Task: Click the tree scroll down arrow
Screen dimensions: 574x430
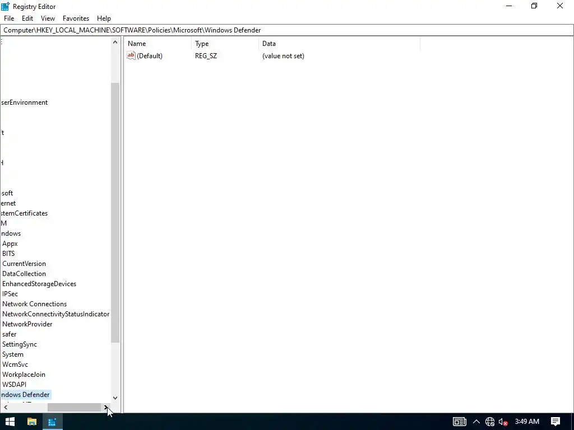Action: [x=115, y=398]
